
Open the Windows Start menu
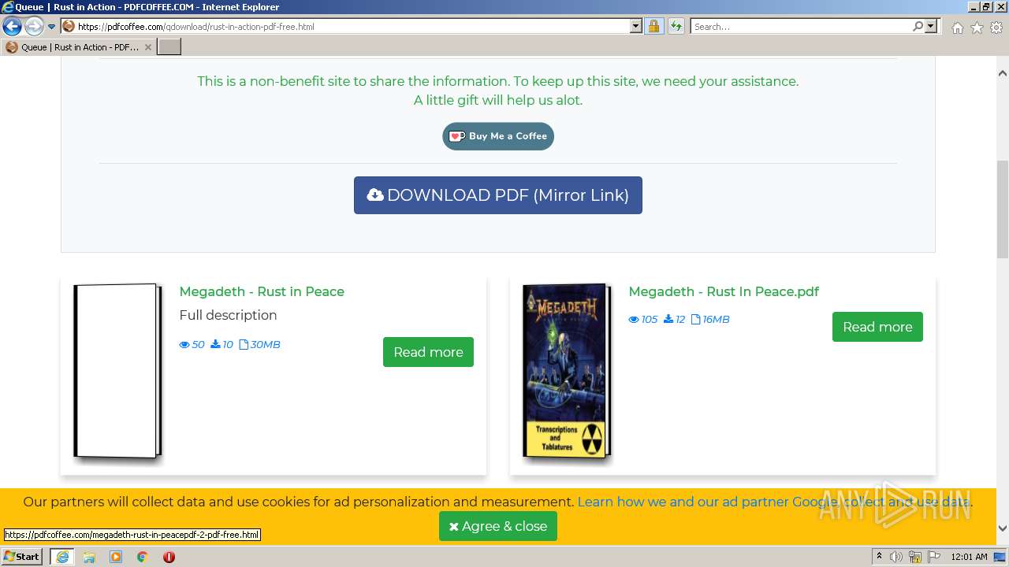[22, 557]
